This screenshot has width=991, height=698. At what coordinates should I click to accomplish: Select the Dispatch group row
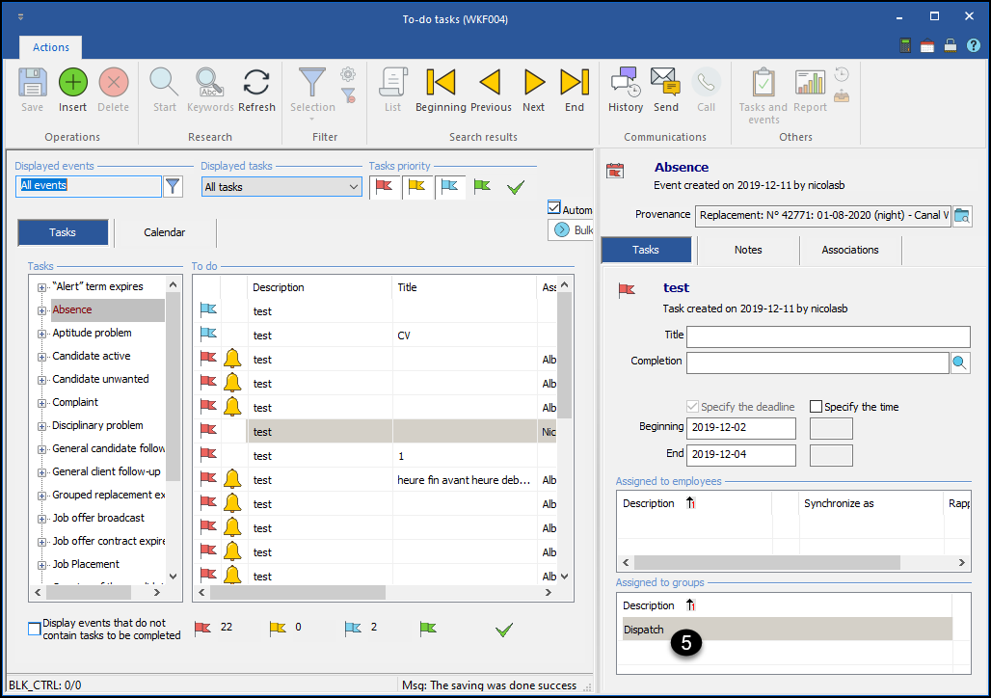tap(787, 630)
